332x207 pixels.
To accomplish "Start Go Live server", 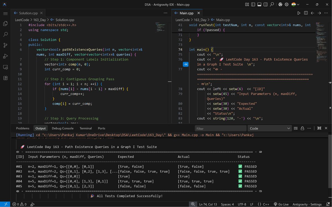I will [281, 204].
